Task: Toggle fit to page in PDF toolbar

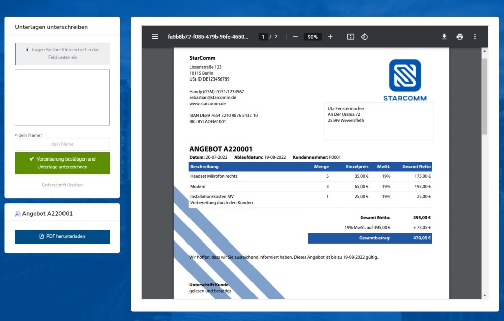Action: (351, 37)
